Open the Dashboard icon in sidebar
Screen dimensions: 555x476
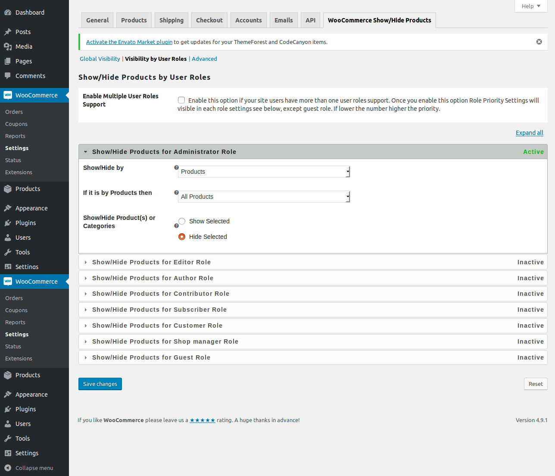[8, 13]
